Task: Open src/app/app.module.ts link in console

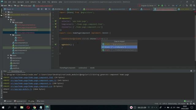Action: click(21, 89)
